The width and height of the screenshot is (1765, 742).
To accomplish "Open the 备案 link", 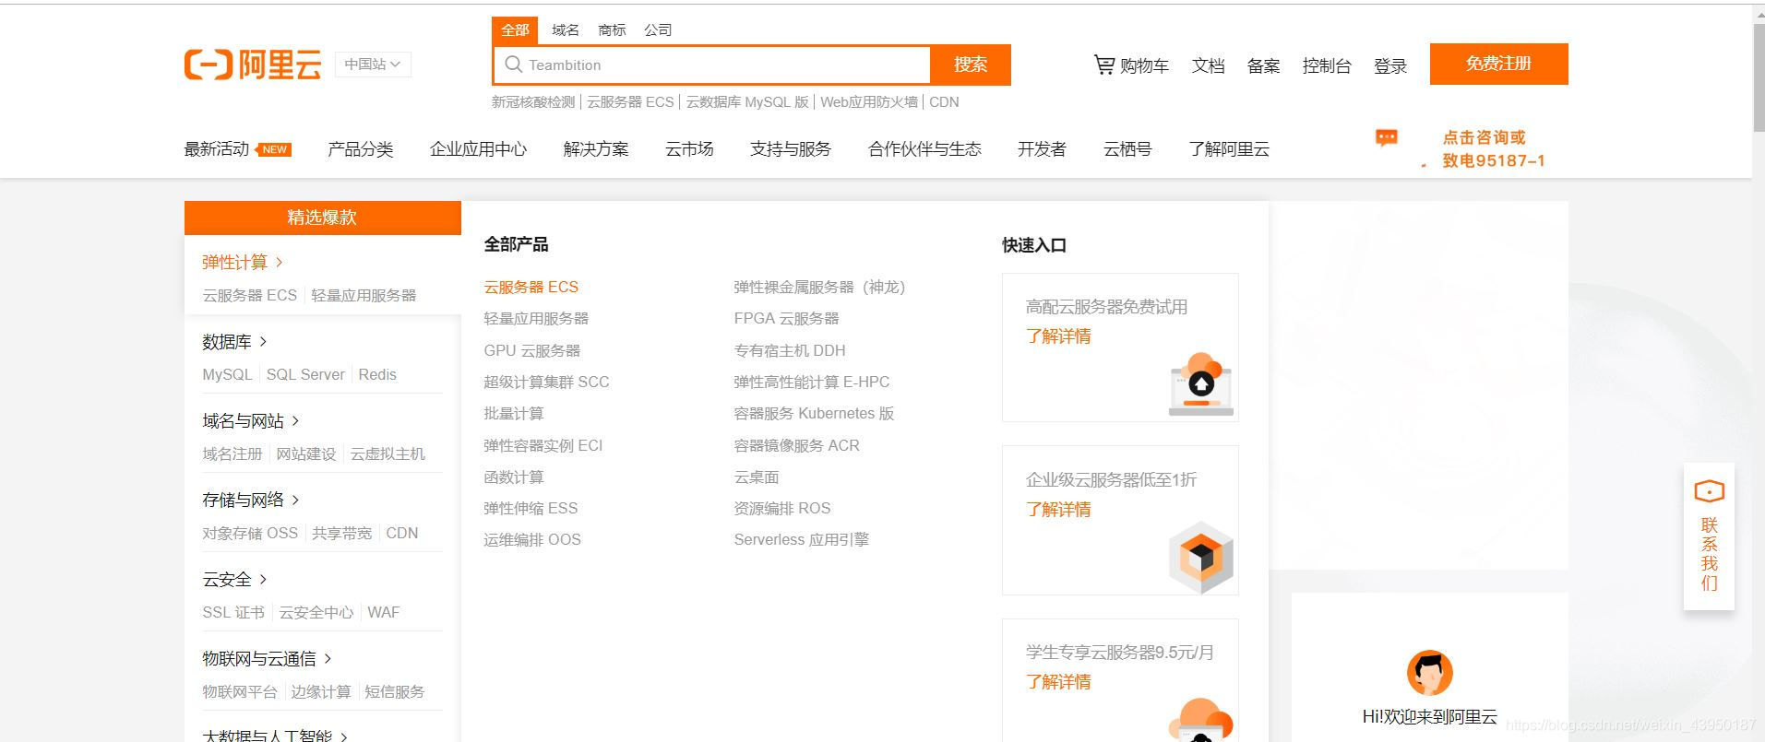I will pyautogui.click(x=1263, y=65).
